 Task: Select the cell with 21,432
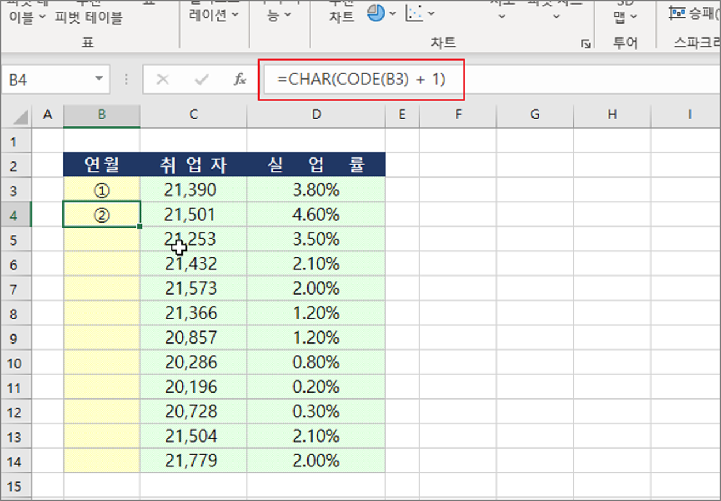click(193, 264)
